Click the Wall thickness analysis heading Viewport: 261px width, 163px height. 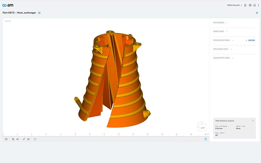[225, 121]
